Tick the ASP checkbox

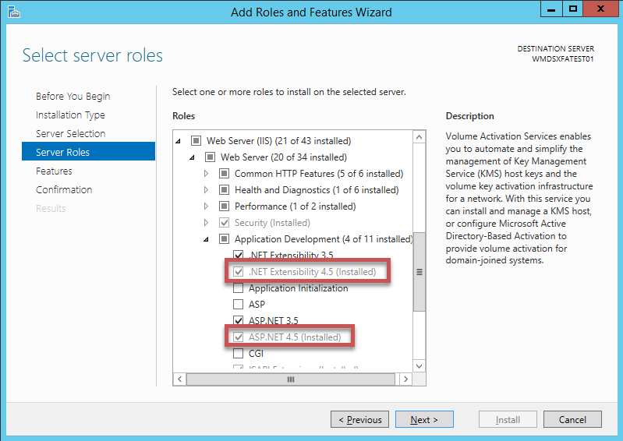(239, 305)
